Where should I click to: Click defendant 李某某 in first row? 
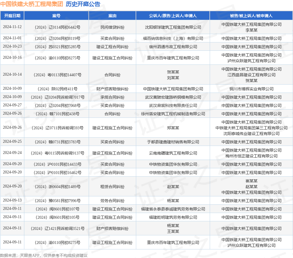coord(251,30)
